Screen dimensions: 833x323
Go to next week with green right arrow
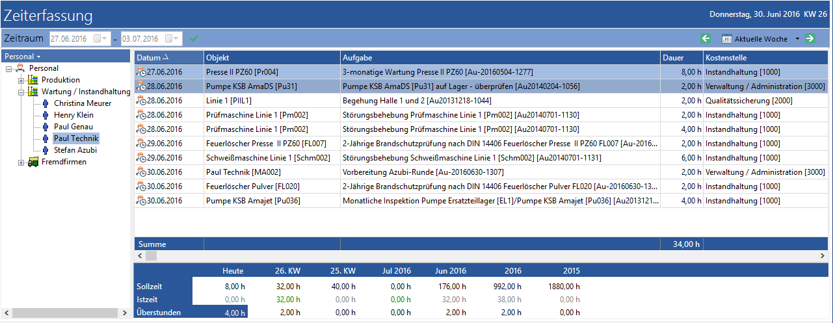[810, 39]
